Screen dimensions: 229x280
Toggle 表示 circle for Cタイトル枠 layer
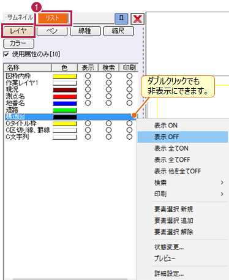click(x=88, y=123)
